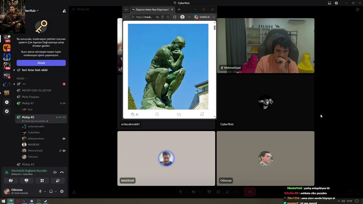Open the browser profile avatar icon

[x=182, y=17]
